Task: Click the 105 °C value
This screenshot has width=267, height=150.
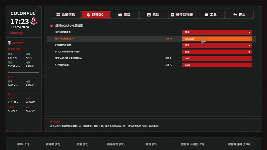Action: tap(169, 65)
